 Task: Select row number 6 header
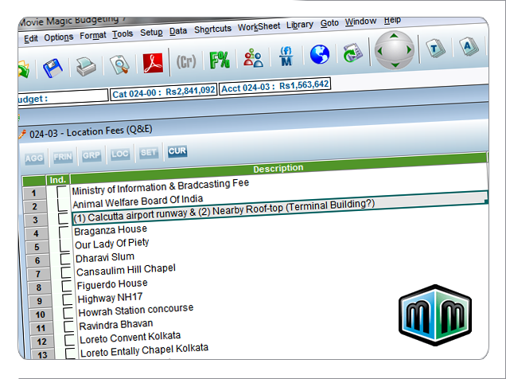37,260
